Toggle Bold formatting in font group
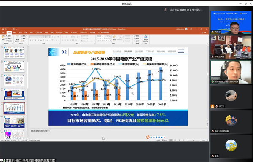Image resolution: width=253 pixels, height=162 pixels. point(30,40)
